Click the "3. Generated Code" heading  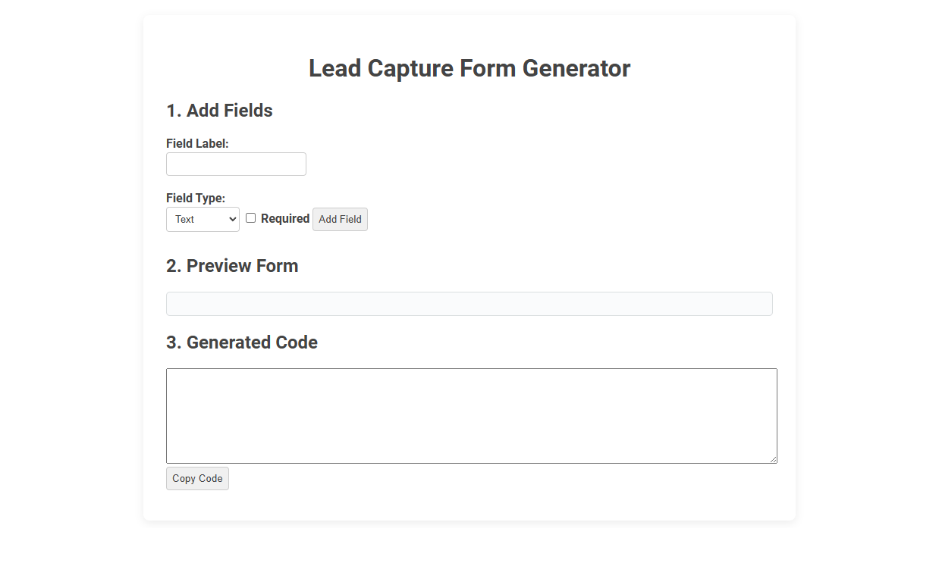tap(241, 342)
